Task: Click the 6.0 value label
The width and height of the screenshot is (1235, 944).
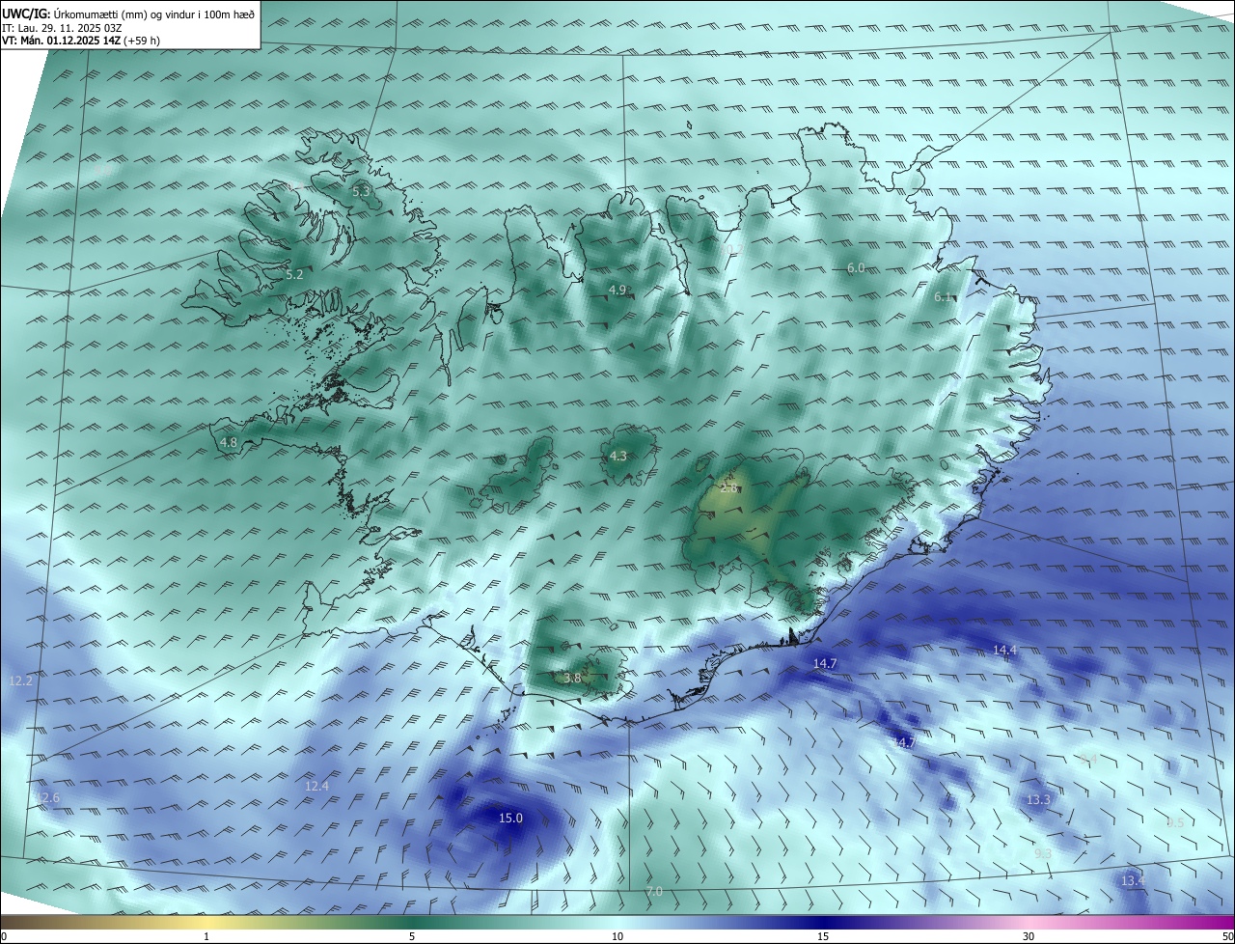Action: click(856, 267)
